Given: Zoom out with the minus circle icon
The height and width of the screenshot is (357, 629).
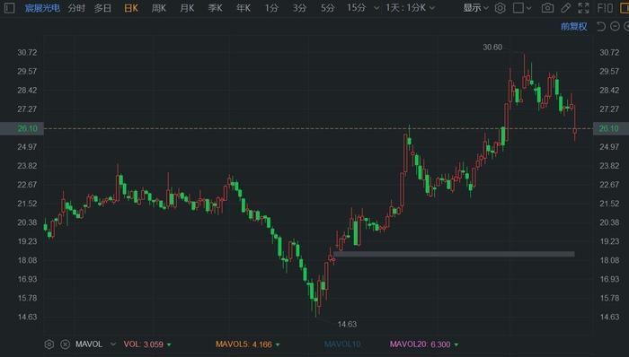Looking at the screenshot, I should [x=615, y=26].
